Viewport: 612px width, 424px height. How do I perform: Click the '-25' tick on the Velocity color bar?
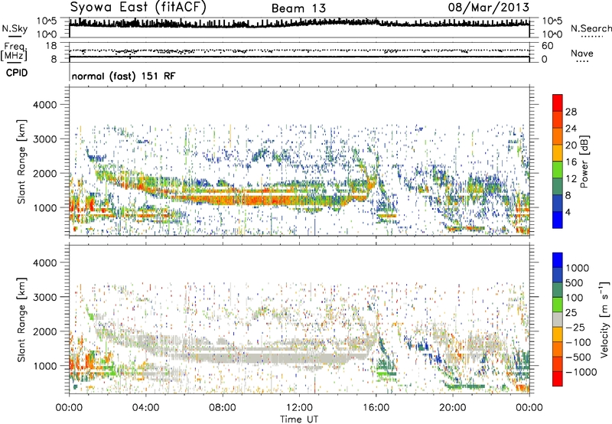[x=575, y=327]
